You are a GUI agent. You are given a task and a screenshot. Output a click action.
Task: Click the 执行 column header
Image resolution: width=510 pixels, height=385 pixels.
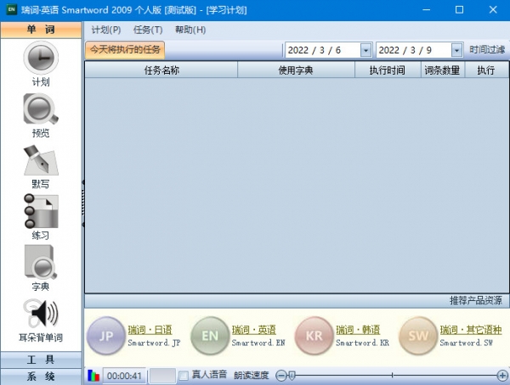[486, 70]
